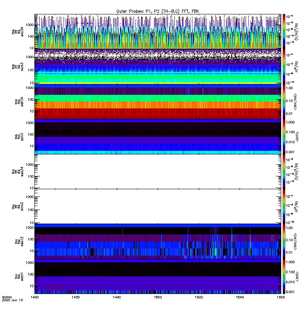Viewport: 300px width, 320px height.
Task: Click the 0.001 color scale value of thc scm1
Action: point(290,292)
